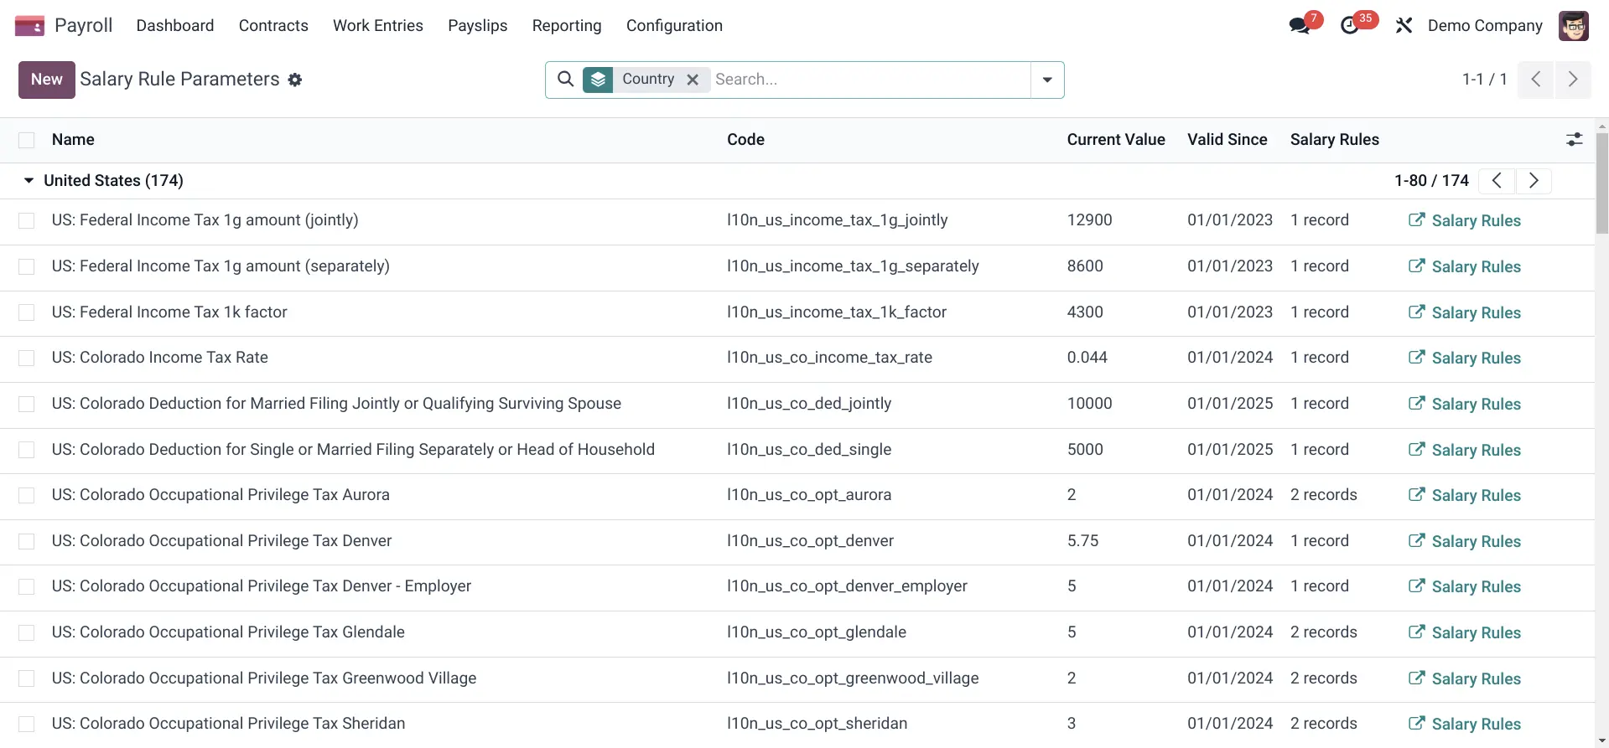Tick the select-all checkbox in header
Viewport: 1609px width, 748px height.
[27, 140]
